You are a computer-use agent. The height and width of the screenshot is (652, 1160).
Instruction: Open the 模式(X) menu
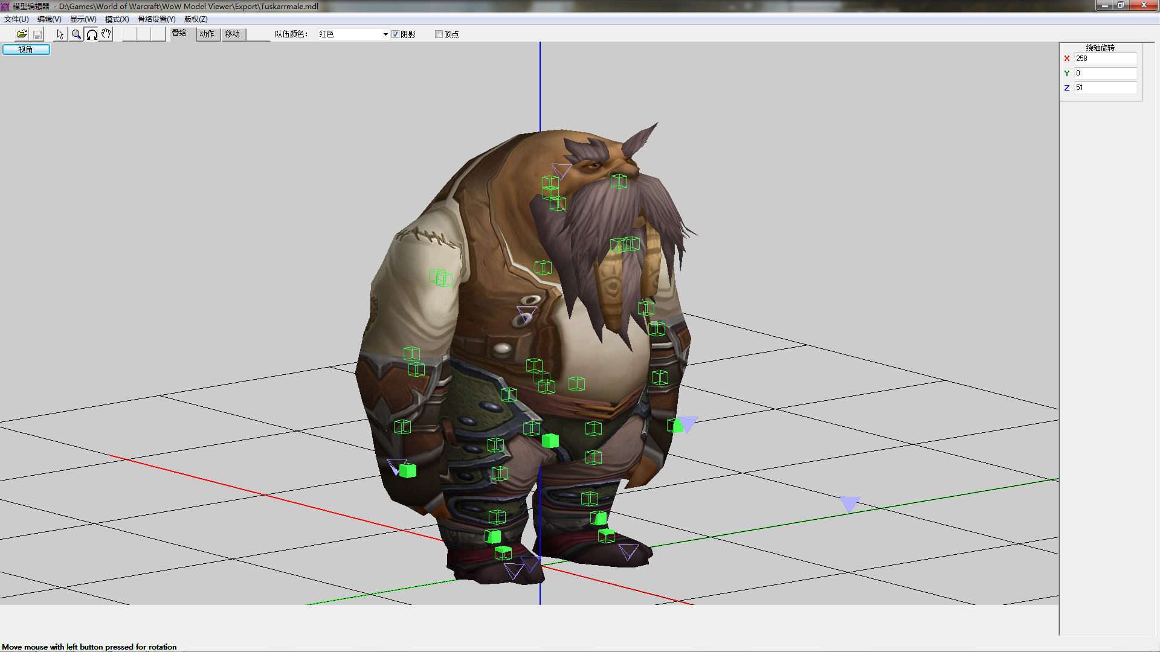(x=117, y=19)
